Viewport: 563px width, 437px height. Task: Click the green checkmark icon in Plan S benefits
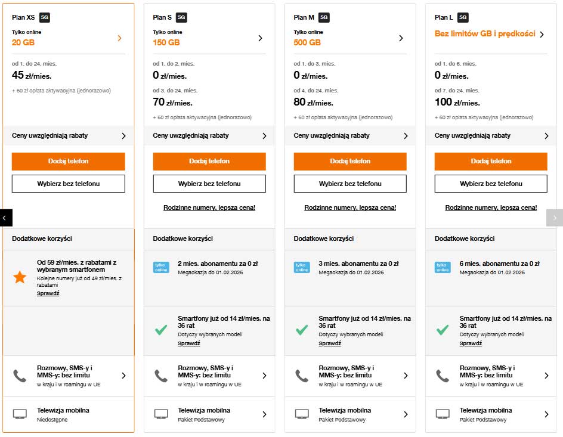pyautogui.click(x=160, y=329)
